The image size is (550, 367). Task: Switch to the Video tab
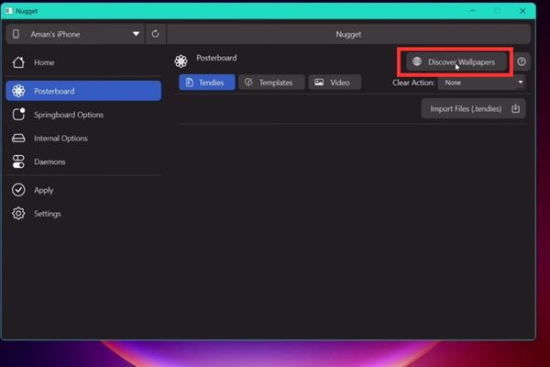click(334, 83)
